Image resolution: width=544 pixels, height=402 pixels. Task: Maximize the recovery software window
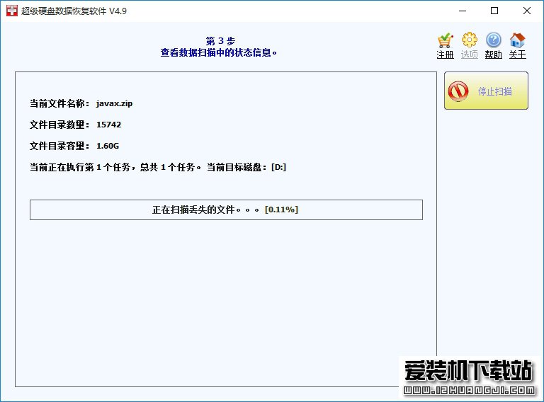tap(494, 11)
